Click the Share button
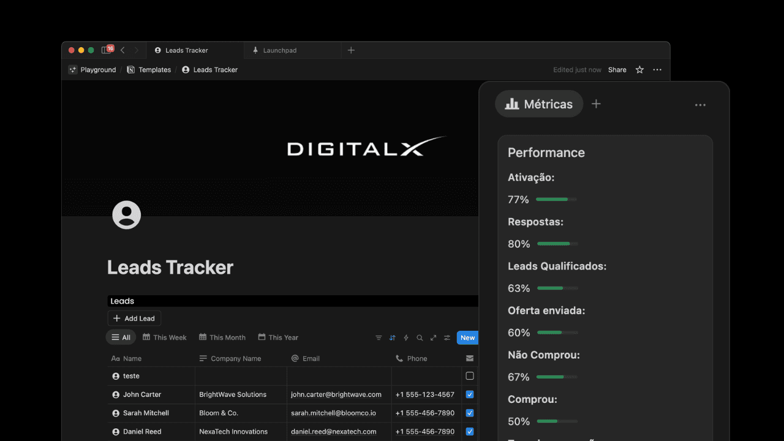 tap(617, 70)
